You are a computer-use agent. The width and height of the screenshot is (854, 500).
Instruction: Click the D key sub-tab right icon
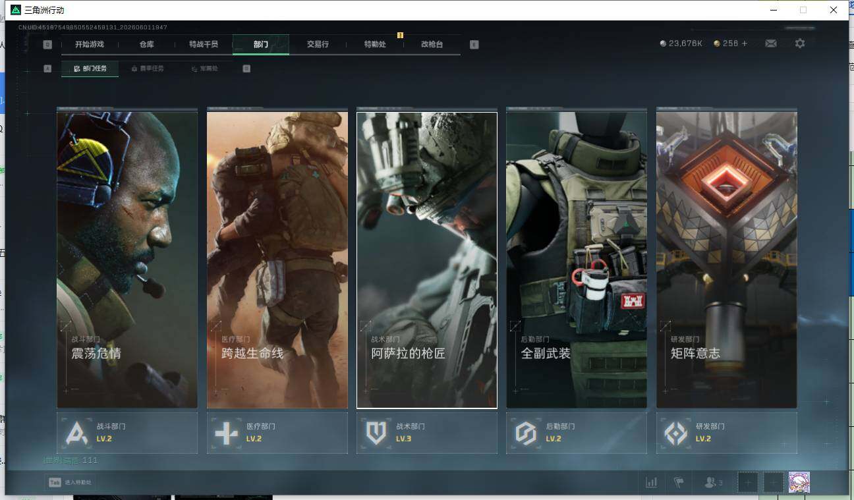point(246,69)
